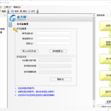Open the 工具(T) menu

click(7, 7)
